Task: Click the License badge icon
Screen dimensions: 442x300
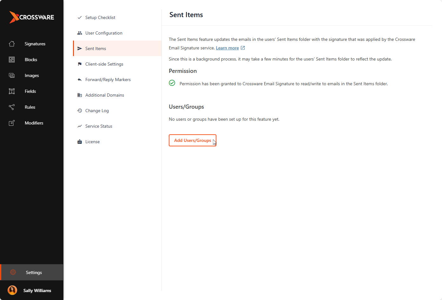Action: click(80, 142)
